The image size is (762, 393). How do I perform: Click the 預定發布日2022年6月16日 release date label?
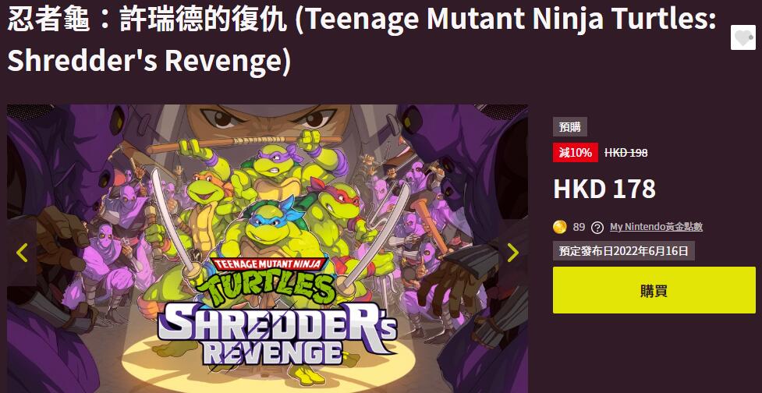623,251
